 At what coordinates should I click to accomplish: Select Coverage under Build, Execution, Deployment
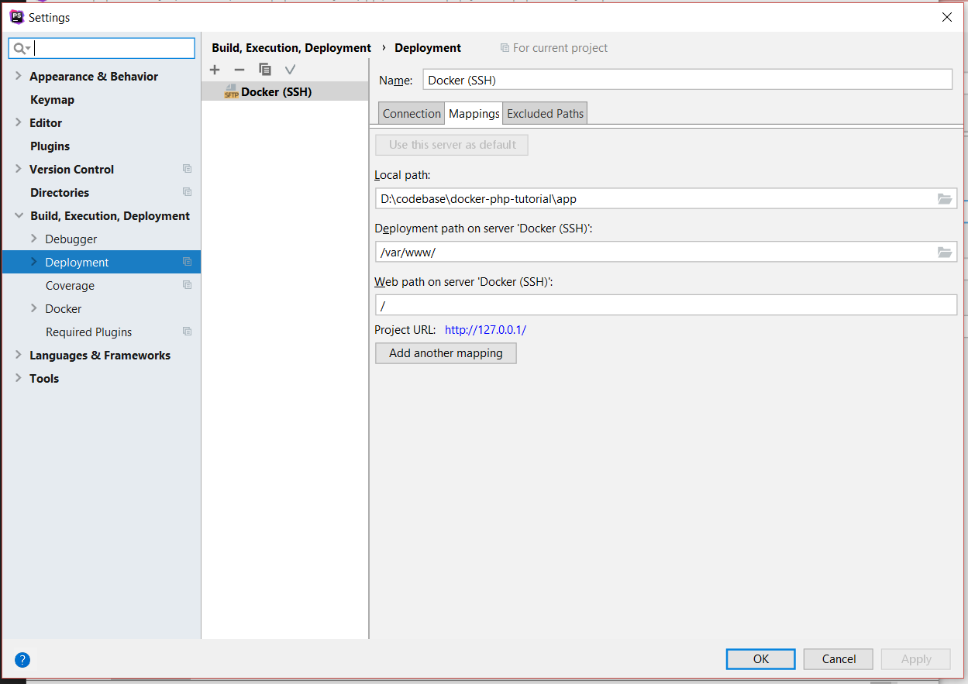click(x=70, y=285)
